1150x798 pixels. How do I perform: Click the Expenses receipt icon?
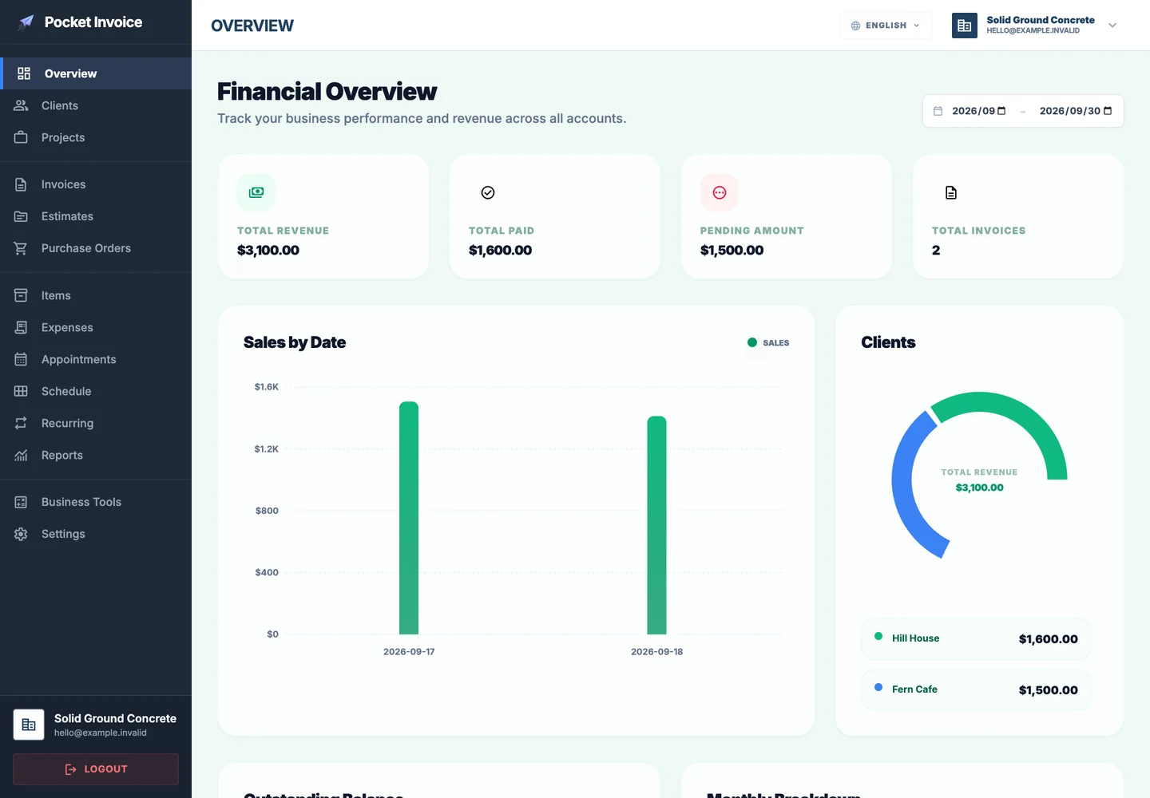21,327
